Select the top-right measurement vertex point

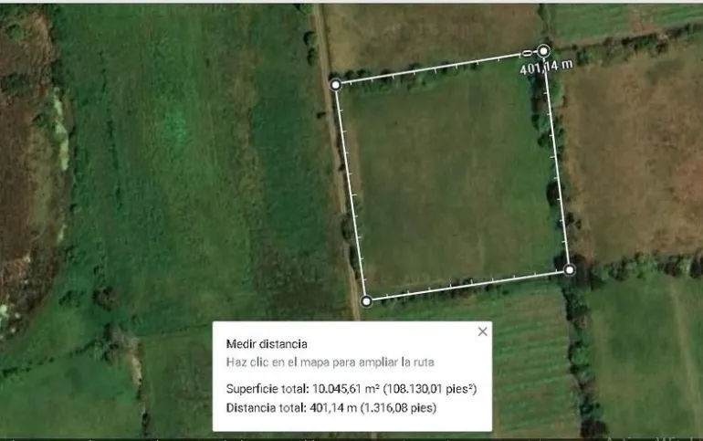[543, 51]
